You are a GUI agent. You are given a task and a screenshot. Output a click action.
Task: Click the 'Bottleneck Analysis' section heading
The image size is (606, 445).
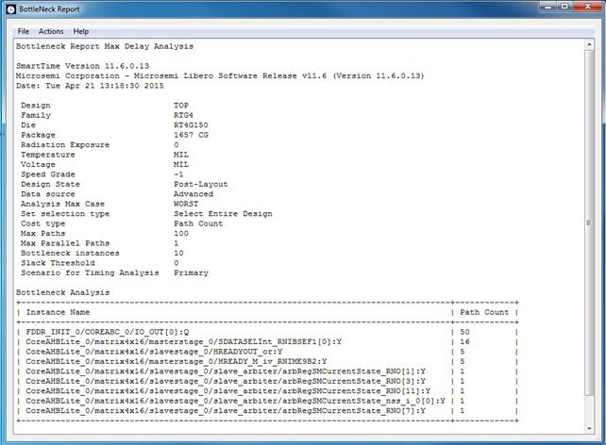62,292
